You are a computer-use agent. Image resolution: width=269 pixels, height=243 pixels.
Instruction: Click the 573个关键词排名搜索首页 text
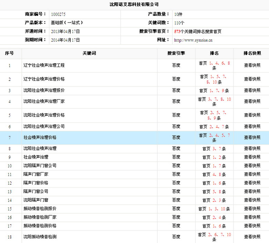click(x=198, y=32)
